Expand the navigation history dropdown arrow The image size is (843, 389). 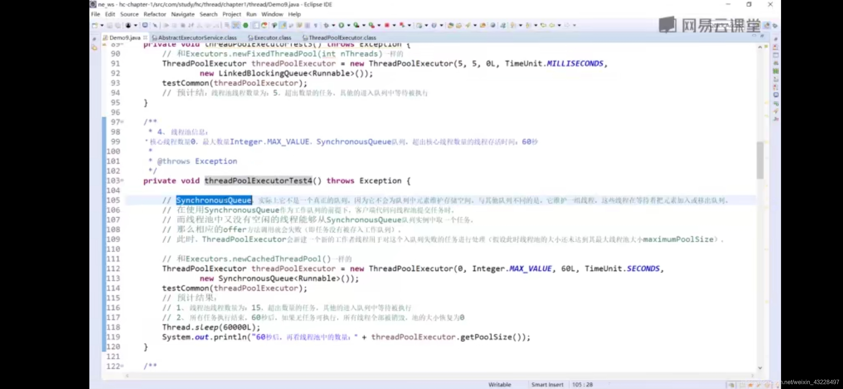point(559,25)
